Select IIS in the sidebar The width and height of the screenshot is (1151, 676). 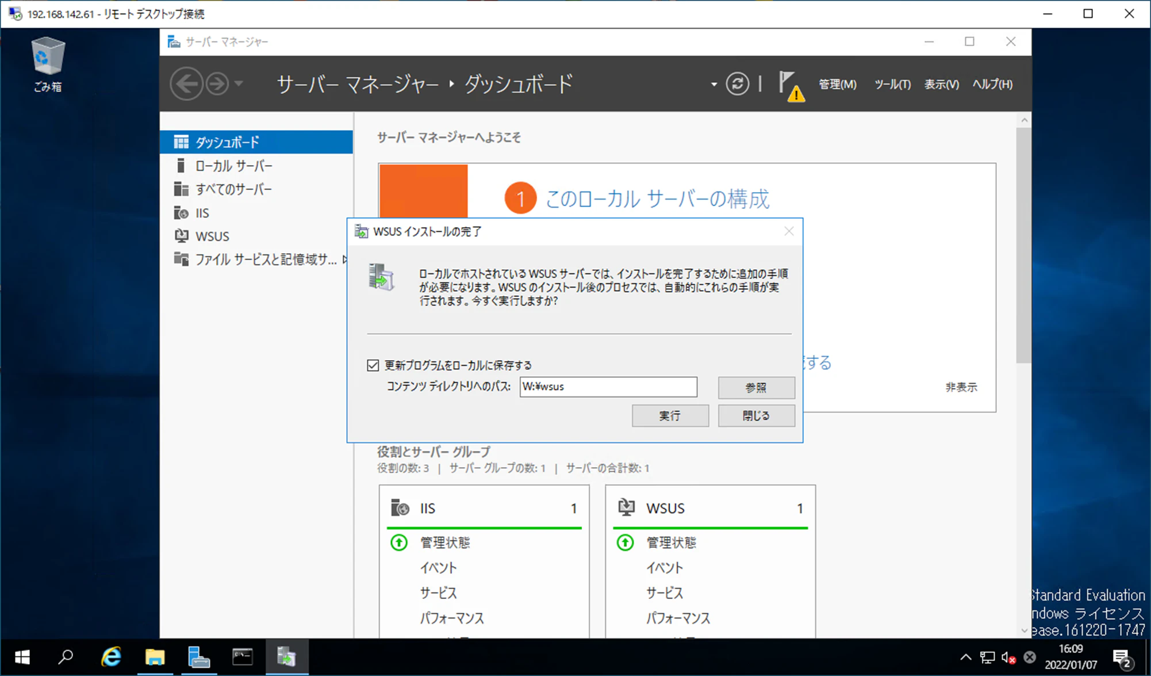256,213
